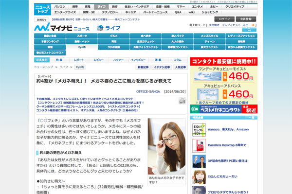This screenshot has height=194, width=292.
Task: Click the グルメ subcategory button
Action: pos(113,36)
